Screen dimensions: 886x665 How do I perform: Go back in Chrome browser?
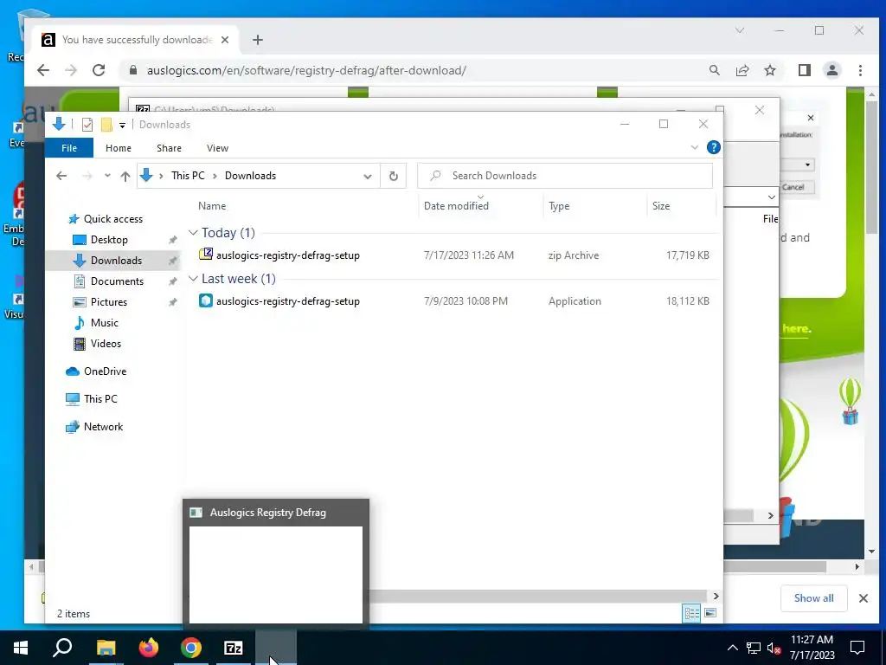[43, 70]
